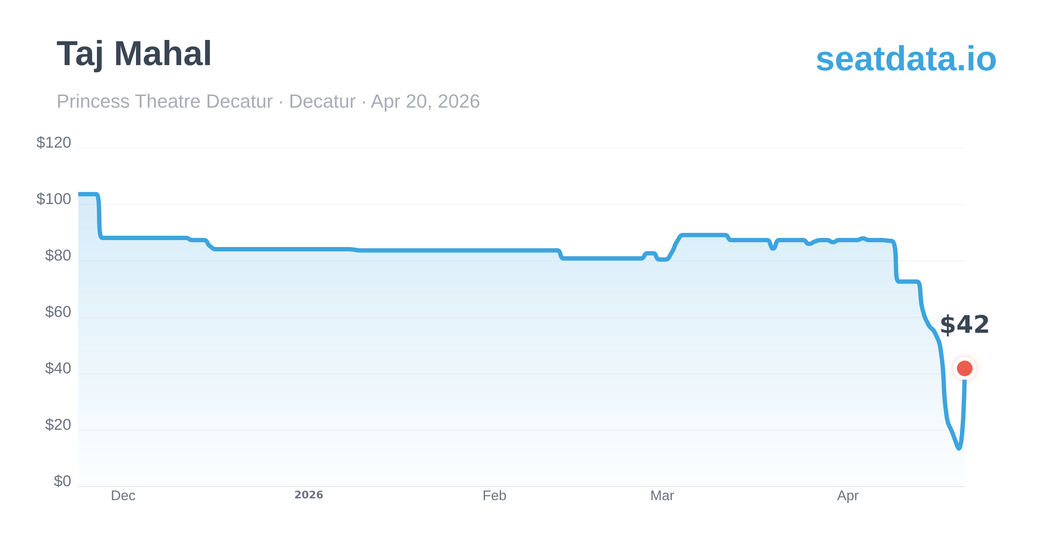Click the red current-price dot marker
Image resolution: width=1043 pixels, height=547 pixels.
click(964, 369)
